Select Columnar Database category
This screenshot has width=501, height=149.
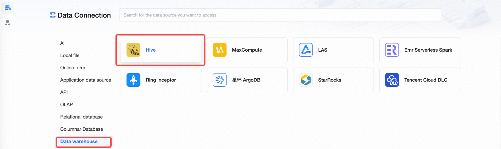point(82,129)
